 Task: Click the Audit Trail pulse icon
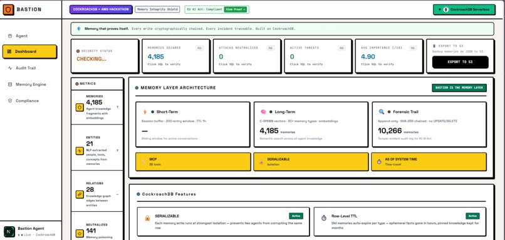click(x=9, y=68)
